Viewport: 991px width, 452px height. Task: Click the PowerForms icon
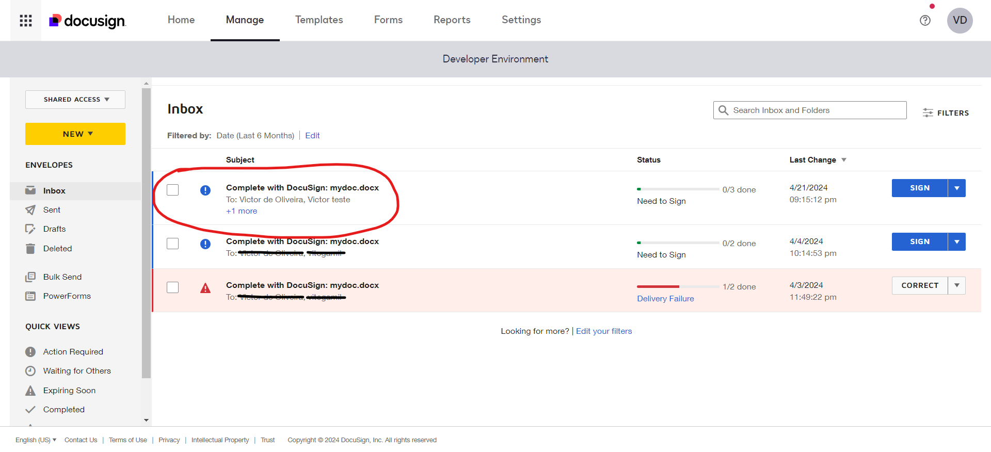pos(30,296)
